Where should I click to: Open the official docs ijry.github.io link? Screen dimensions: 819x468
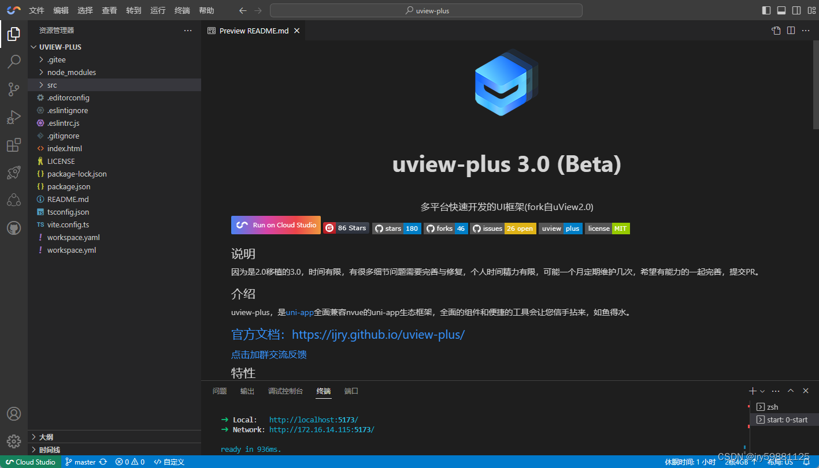(x=348, y=334)
